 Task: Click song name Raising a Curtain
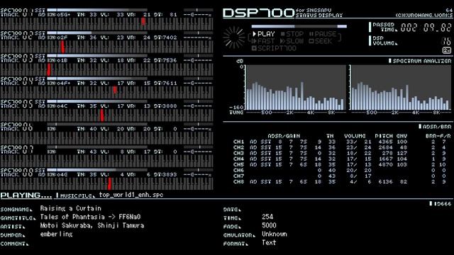pos(71,208)
